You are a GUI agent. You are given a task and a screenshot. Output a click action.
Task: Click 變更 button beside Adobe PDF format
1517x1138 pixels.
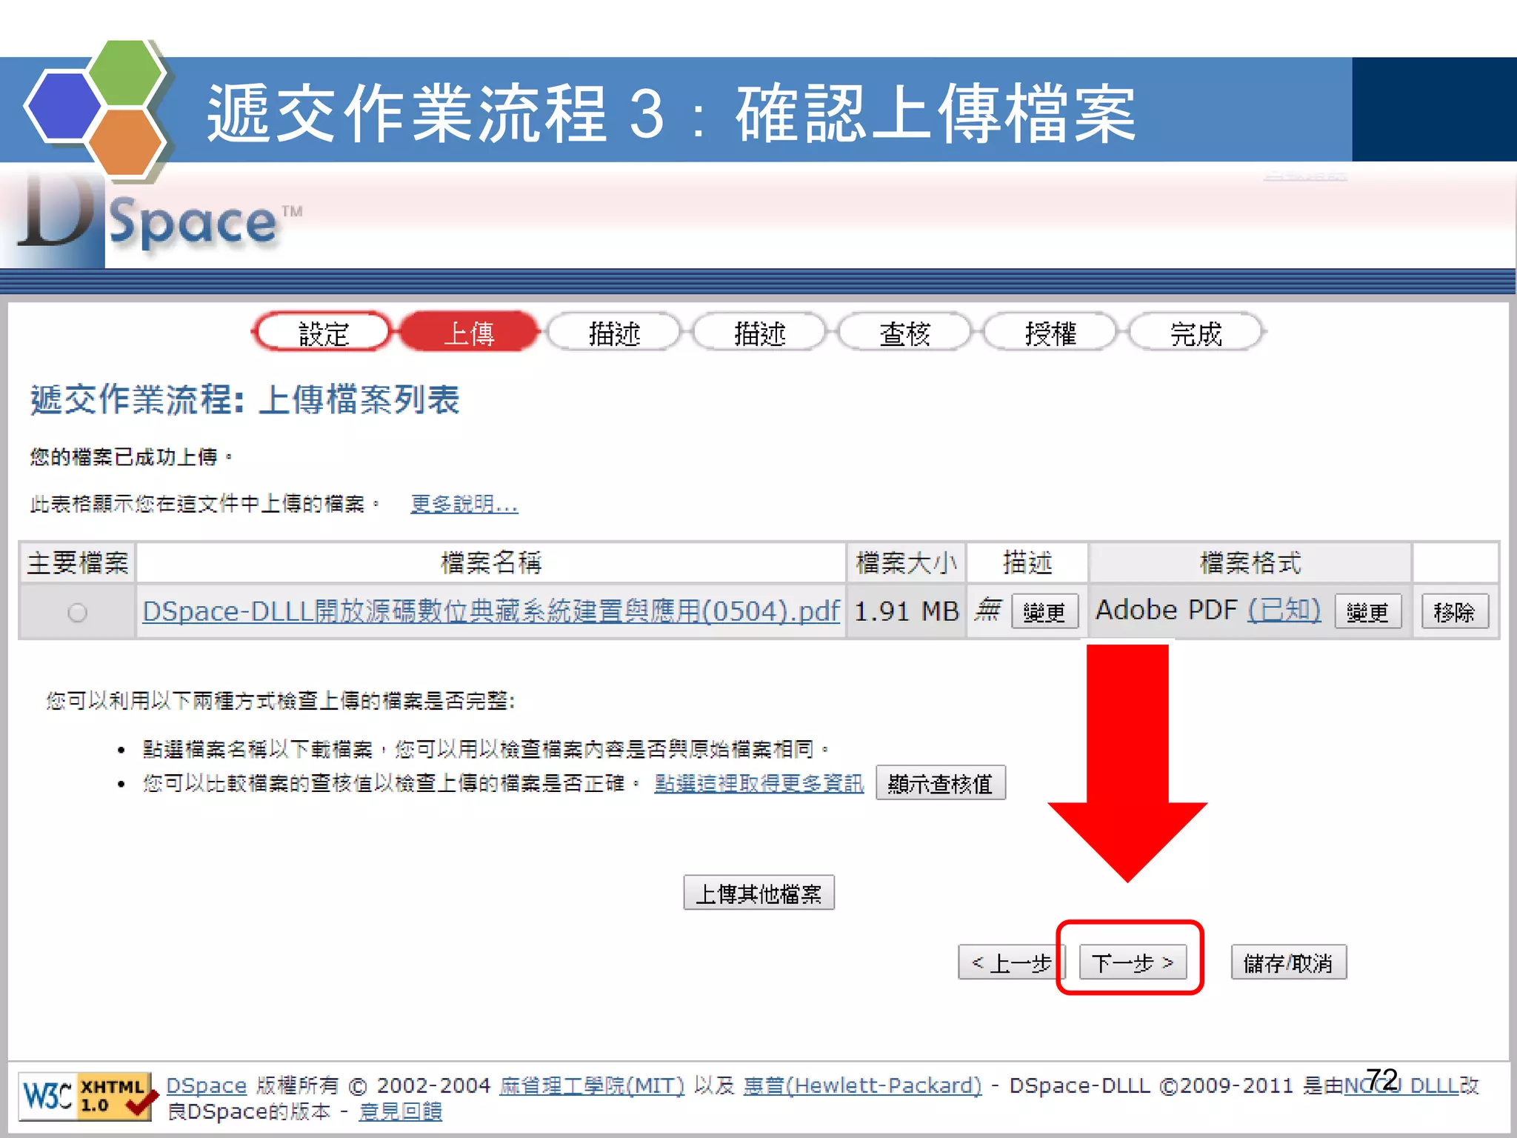click(x=1367, y=612)
